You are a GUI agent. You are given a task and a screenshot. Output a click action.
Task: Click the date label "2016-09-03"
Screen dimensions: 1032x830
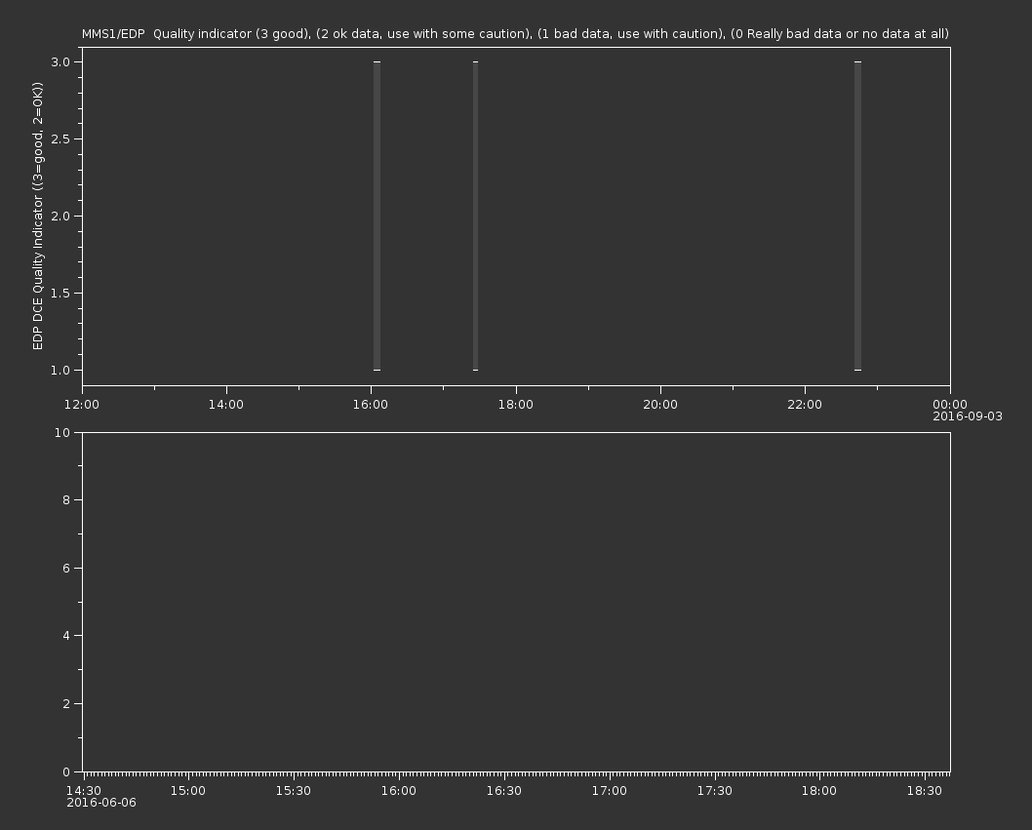968,416
